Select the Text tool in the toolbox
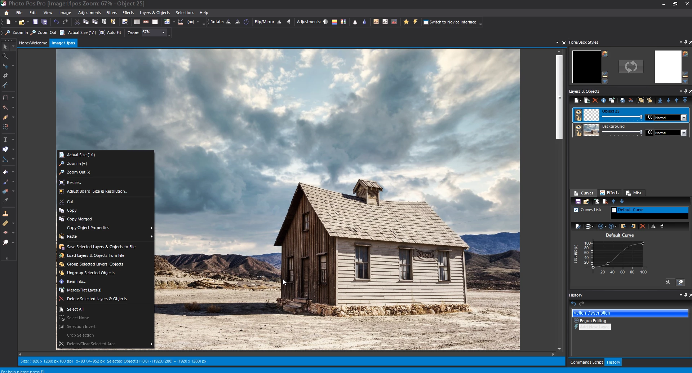The width and height of the screenshot is (692, 373). tap(6, 140)
